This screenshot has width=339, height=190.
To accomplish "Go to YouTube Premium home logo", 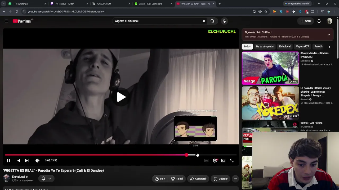I will tap(22, 21).
